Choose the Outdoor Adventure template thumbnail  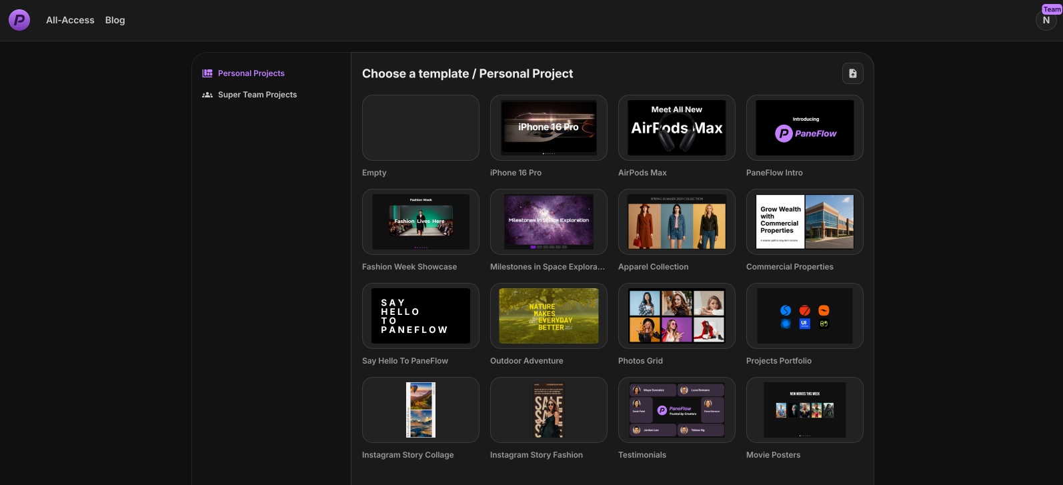549,316
